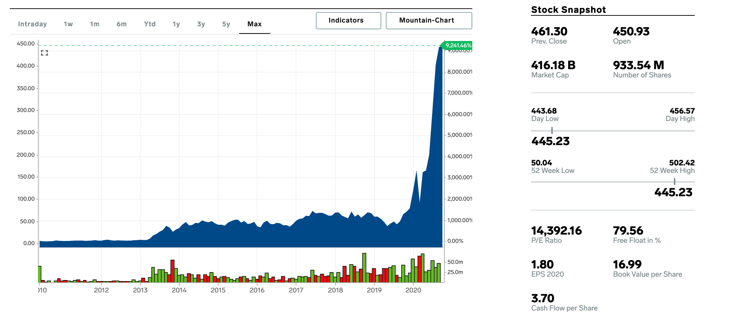
Task: Click the Stock Snapshot heading
Action: pyautogui.click(x=569, y=10)
